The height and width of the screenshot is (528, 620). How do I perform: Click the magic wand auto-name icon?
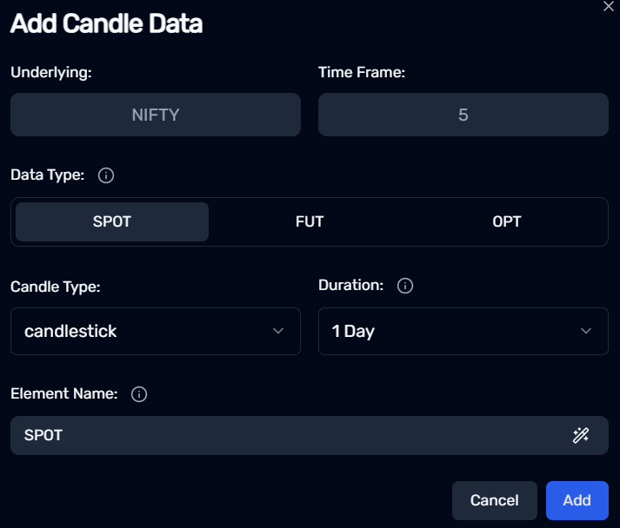[581, 435]
